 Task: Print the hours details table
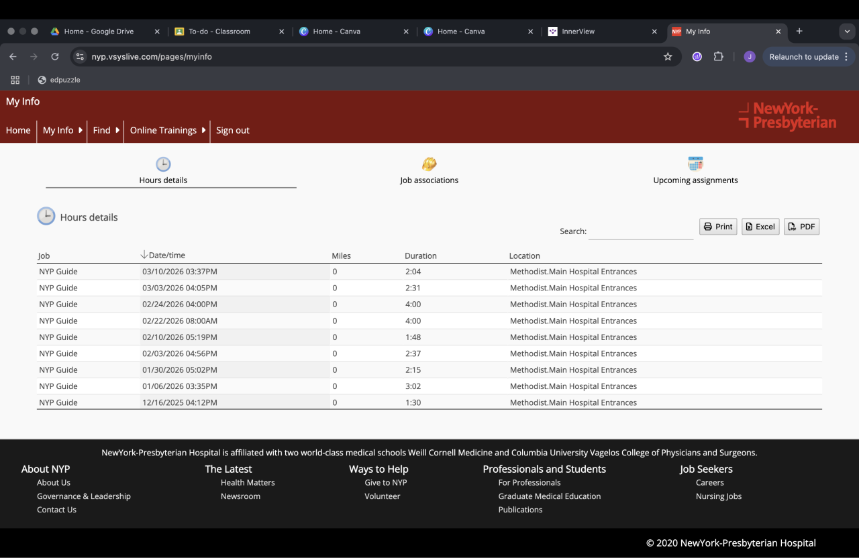(x=718, y=227)
